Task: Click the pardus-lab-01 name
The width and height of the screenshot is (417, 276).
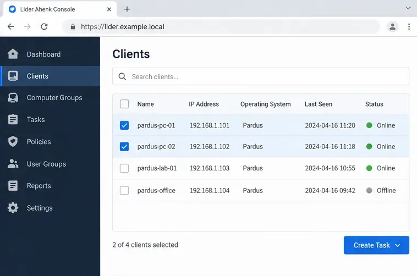Action: pos(157,168)
